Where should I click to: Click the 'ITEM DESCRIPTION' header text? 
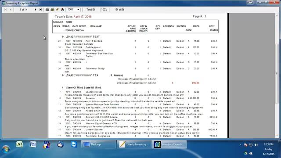[74, 30]
